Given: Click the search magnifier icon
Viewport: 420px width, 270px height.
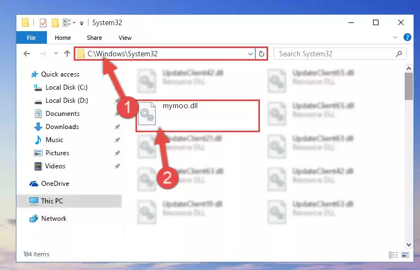Looking at the screenshot, I should coord(399,54).
